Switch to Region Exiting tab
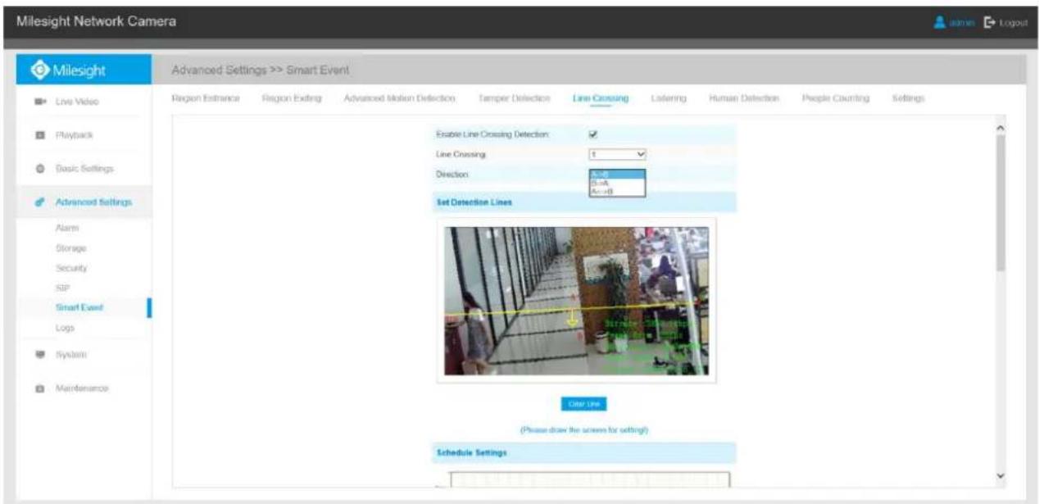This screenshot has width=1039, height=504. (292, 98)
